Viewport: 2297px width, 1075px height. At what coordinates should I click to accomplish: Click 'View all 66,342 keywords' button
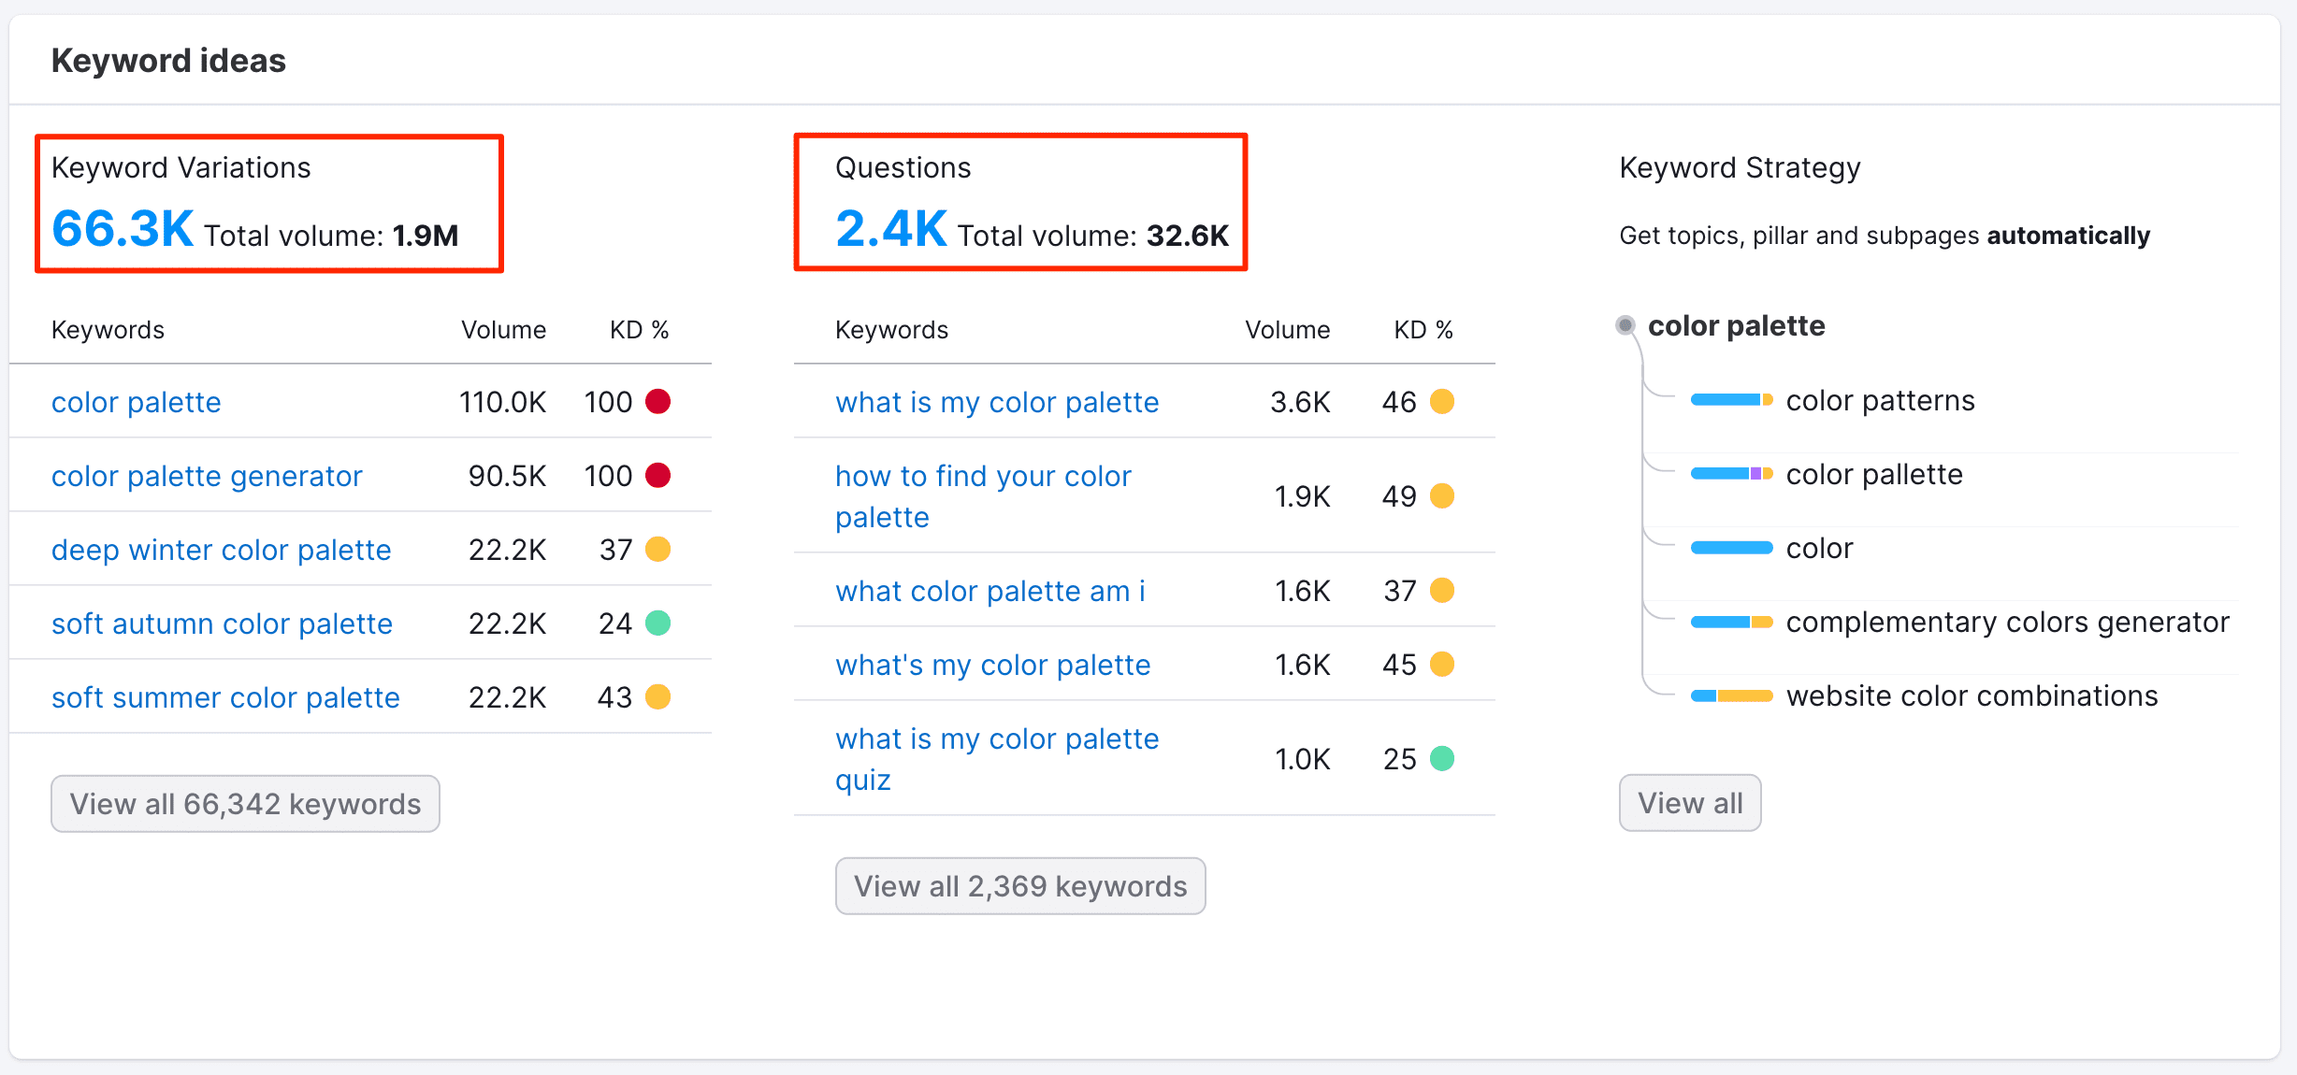tap(245, 804)
